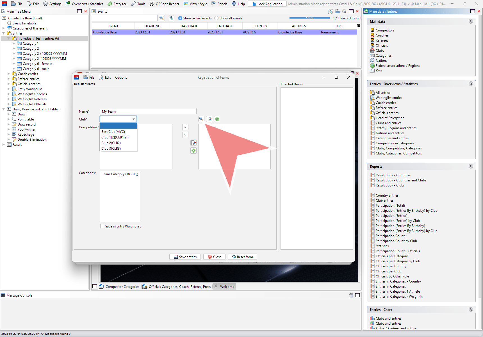This screenshot has height=337, width=483.
Task: Open the Options menu in Registration dialog
Action: (x=121, y=78)
